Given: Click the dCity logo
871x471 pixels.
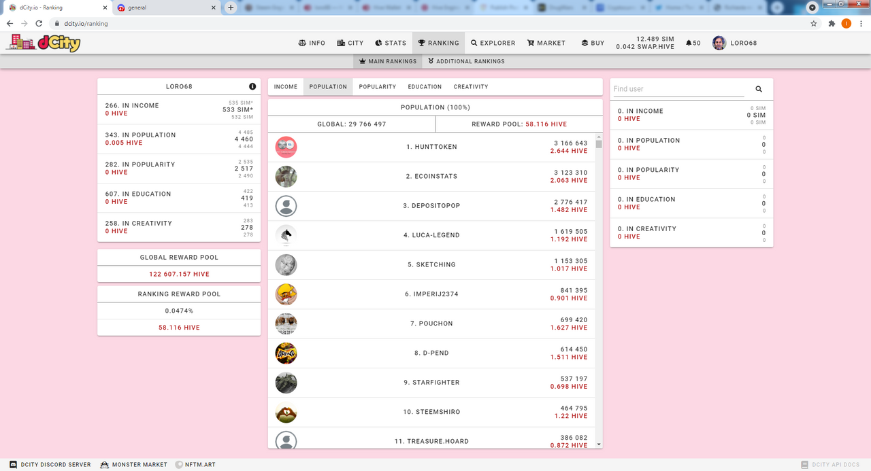Looking at the screenshot, I should point(44,43).
